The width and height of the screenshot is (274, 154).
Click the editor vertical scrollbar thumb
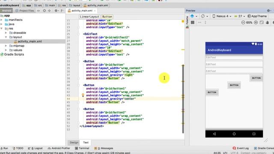(x=183, y=99)
